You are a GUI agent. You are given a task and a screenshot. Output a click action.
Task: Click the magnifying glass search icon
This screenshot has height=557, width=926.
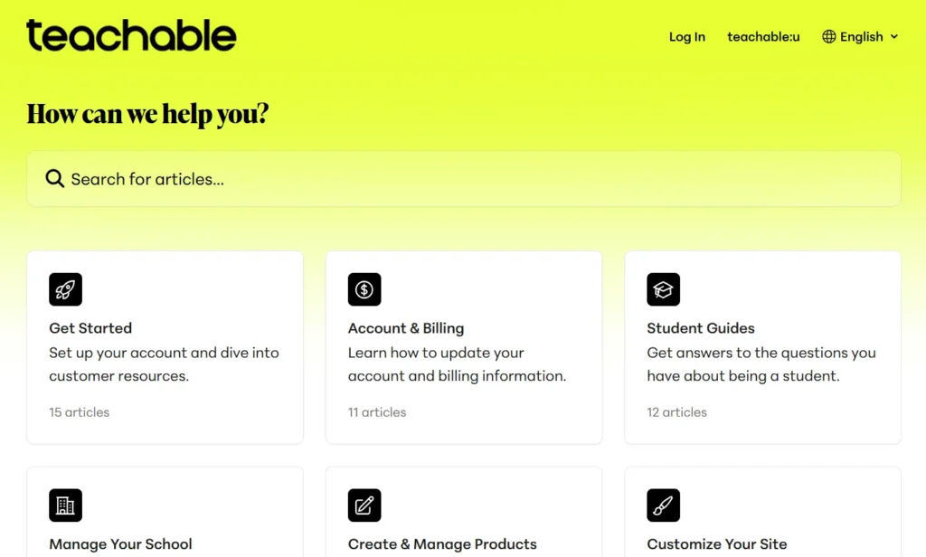click(x=55, y=179)
